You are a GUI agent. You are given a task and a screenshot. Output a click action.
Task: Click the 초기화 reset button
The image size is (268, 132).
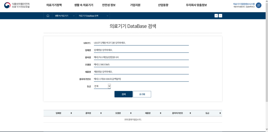click(142, 94)
